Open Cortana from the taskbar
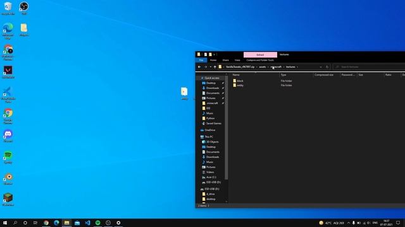This screenshot has width=405, height=227. [x=25, y=223]
